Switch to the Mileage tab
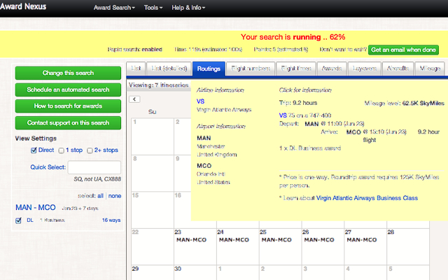The width and height of the screenshot is (448, 280). pos(430,69)
